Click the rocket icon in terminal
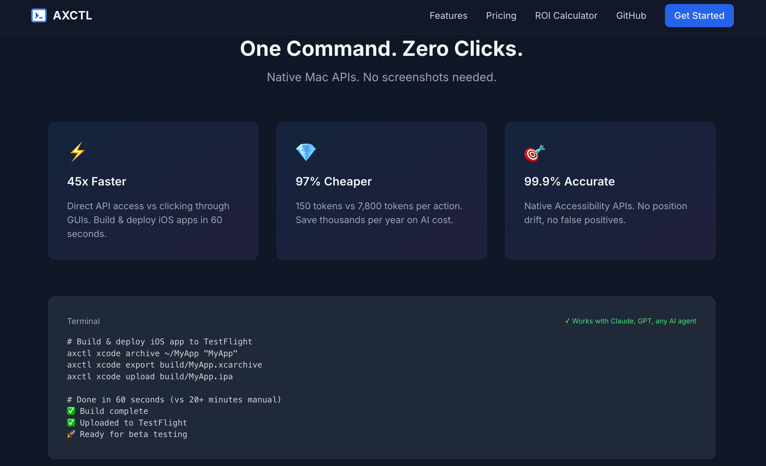This screenshot has width=766, height=466. [71, 434]
